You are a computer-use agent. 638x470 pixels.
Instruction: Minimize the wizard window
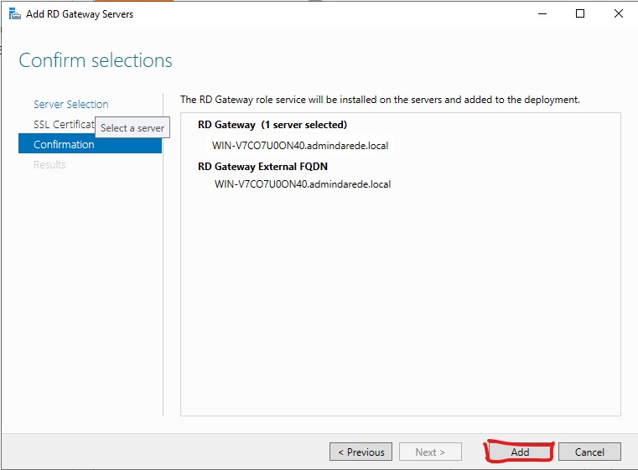pyautogui.click(x=542, y=13)
